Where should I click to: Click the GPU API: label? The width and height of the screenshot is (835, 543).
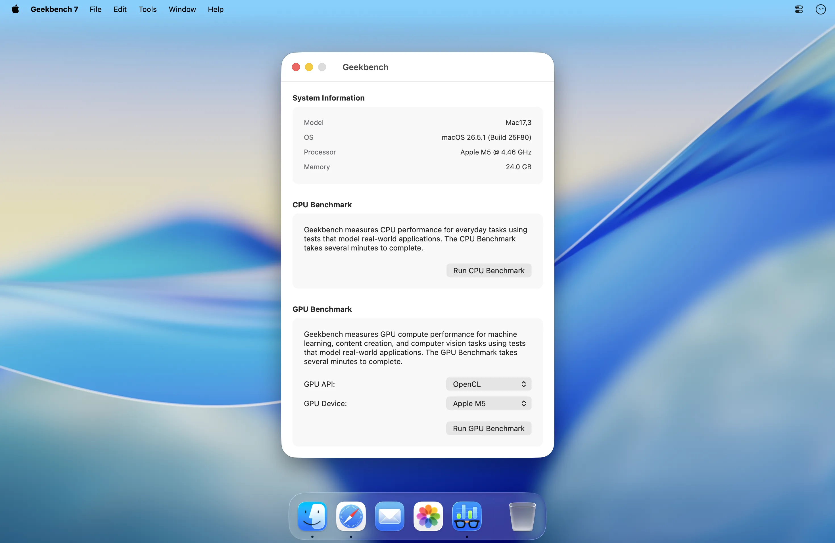319,384
